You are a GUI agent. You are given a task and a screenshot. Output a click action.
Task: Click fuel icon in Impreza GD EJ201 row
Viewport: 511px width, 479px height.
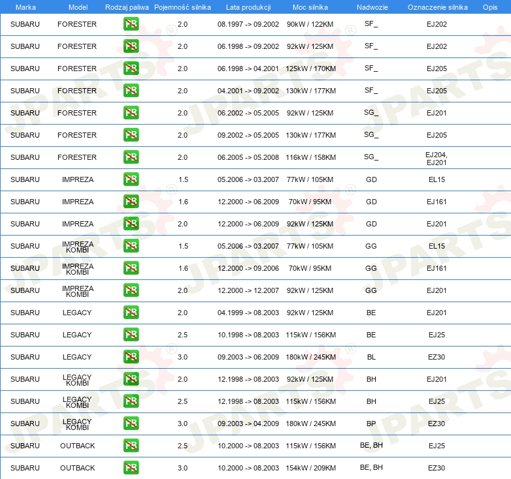131,224
